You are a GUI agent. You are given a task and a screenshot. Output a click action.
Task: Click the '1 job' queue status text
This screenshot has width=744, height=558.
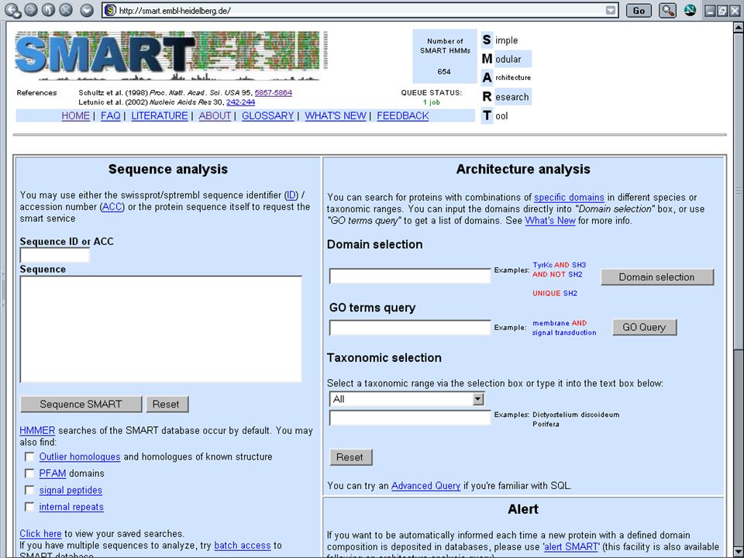pyautogui.click(x=432, y=102)
